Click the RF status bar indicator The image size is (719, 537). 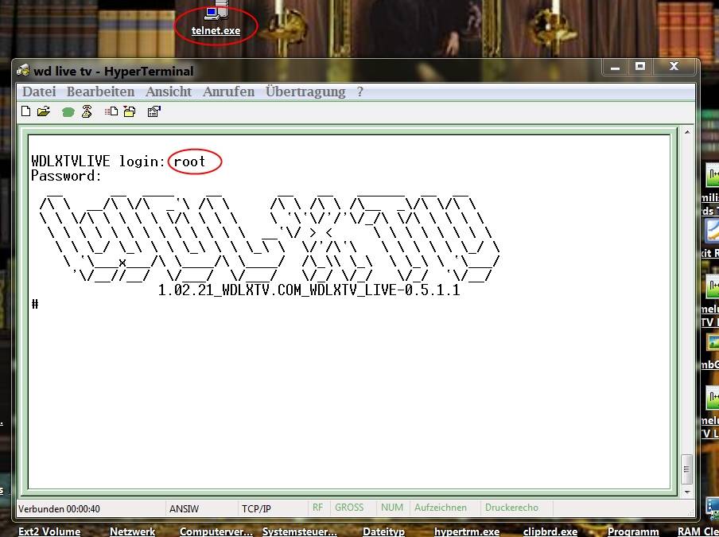pos(317,508)
